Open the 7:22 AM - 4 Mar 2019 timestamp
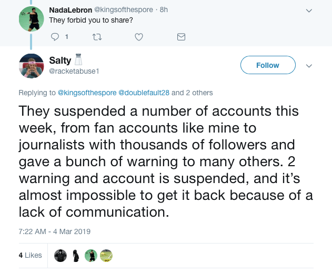This screenshot has height=273, width=332. point(54,231)
